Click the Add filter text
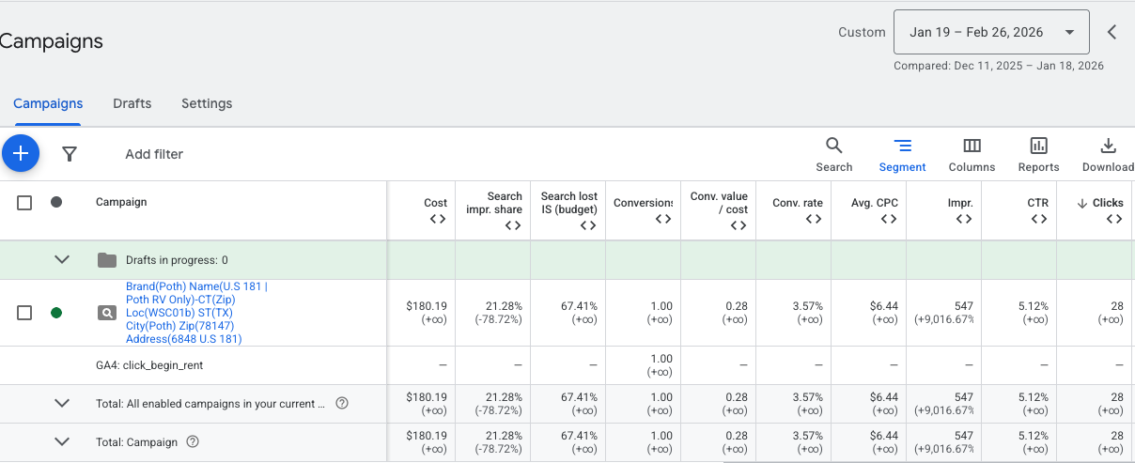This screenshot has width=1135, height=463. click(154, 154)
